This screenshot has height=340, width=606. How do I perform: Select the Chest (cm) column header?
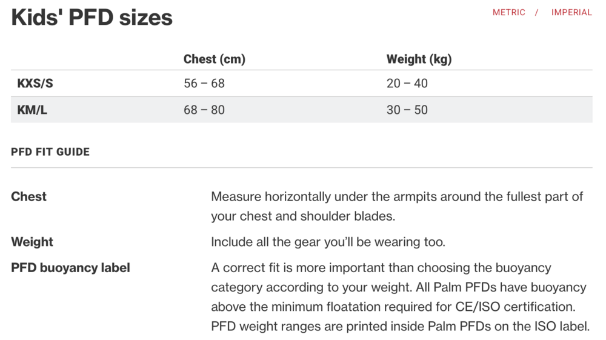point(214,59)
